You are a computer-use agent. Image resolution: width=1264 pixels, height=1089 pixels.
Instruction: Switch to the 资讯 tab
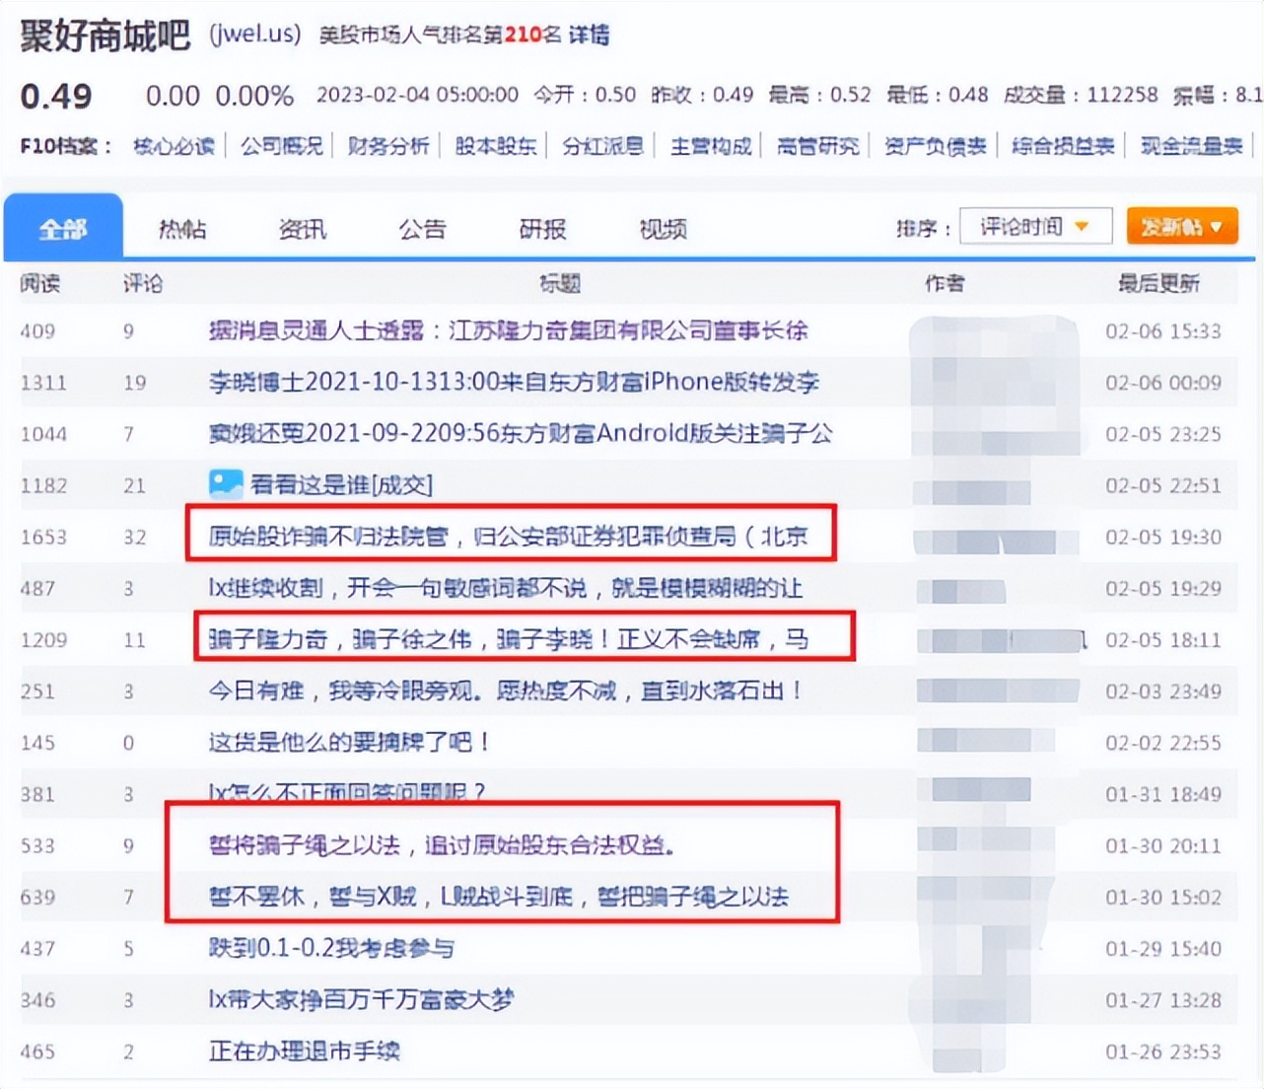coord(302,228)
